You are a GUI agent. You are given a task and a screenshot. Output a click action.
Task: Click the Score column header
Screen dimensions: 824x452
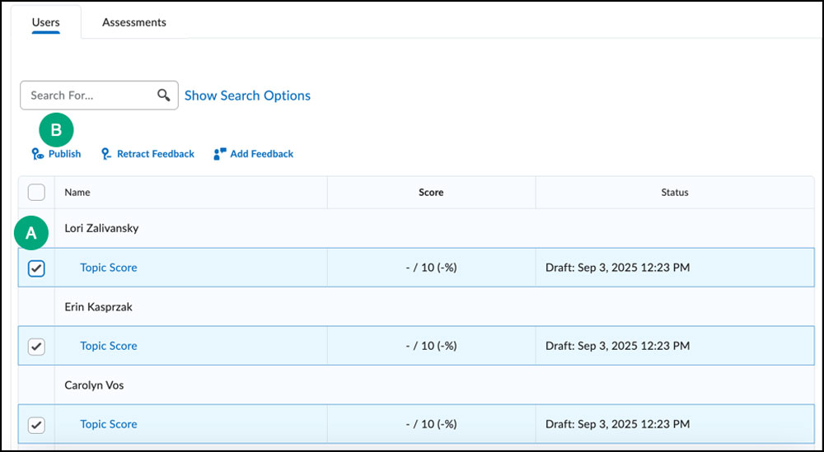coord(431,192)
